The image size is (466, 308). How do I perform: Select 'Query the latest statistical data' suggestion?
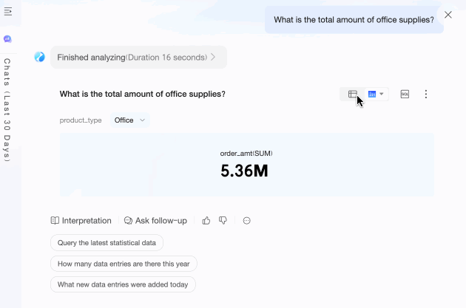pyautogui.click(x=107, y=242)
